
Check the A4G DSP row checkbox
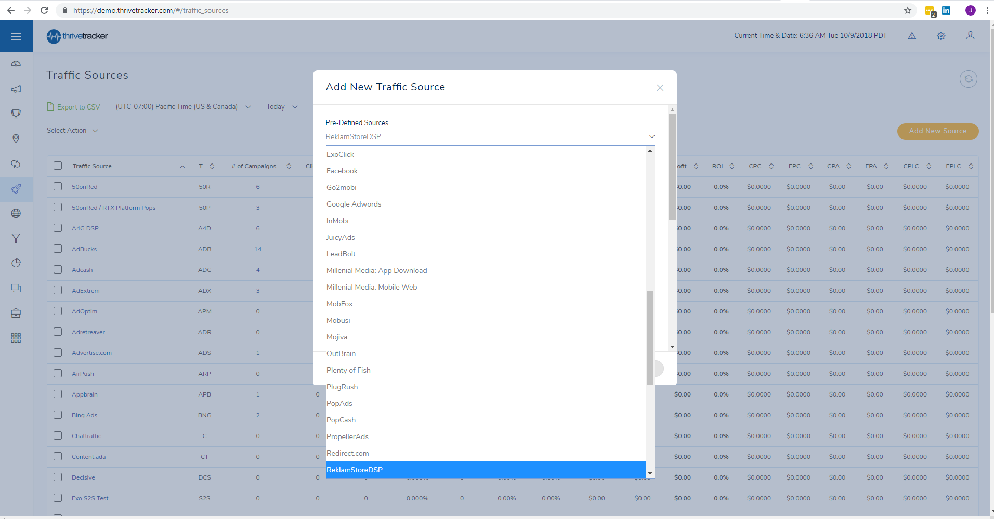tap(58, 228)
